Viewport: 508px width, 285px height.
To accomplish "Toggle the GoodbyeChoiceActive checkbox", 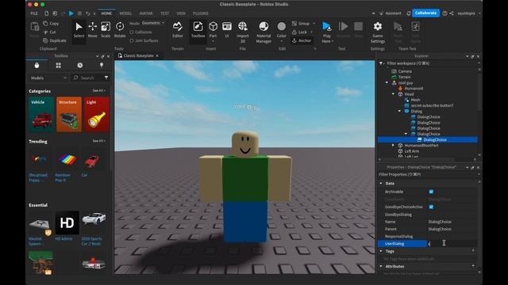I will (x=431, y=207).
